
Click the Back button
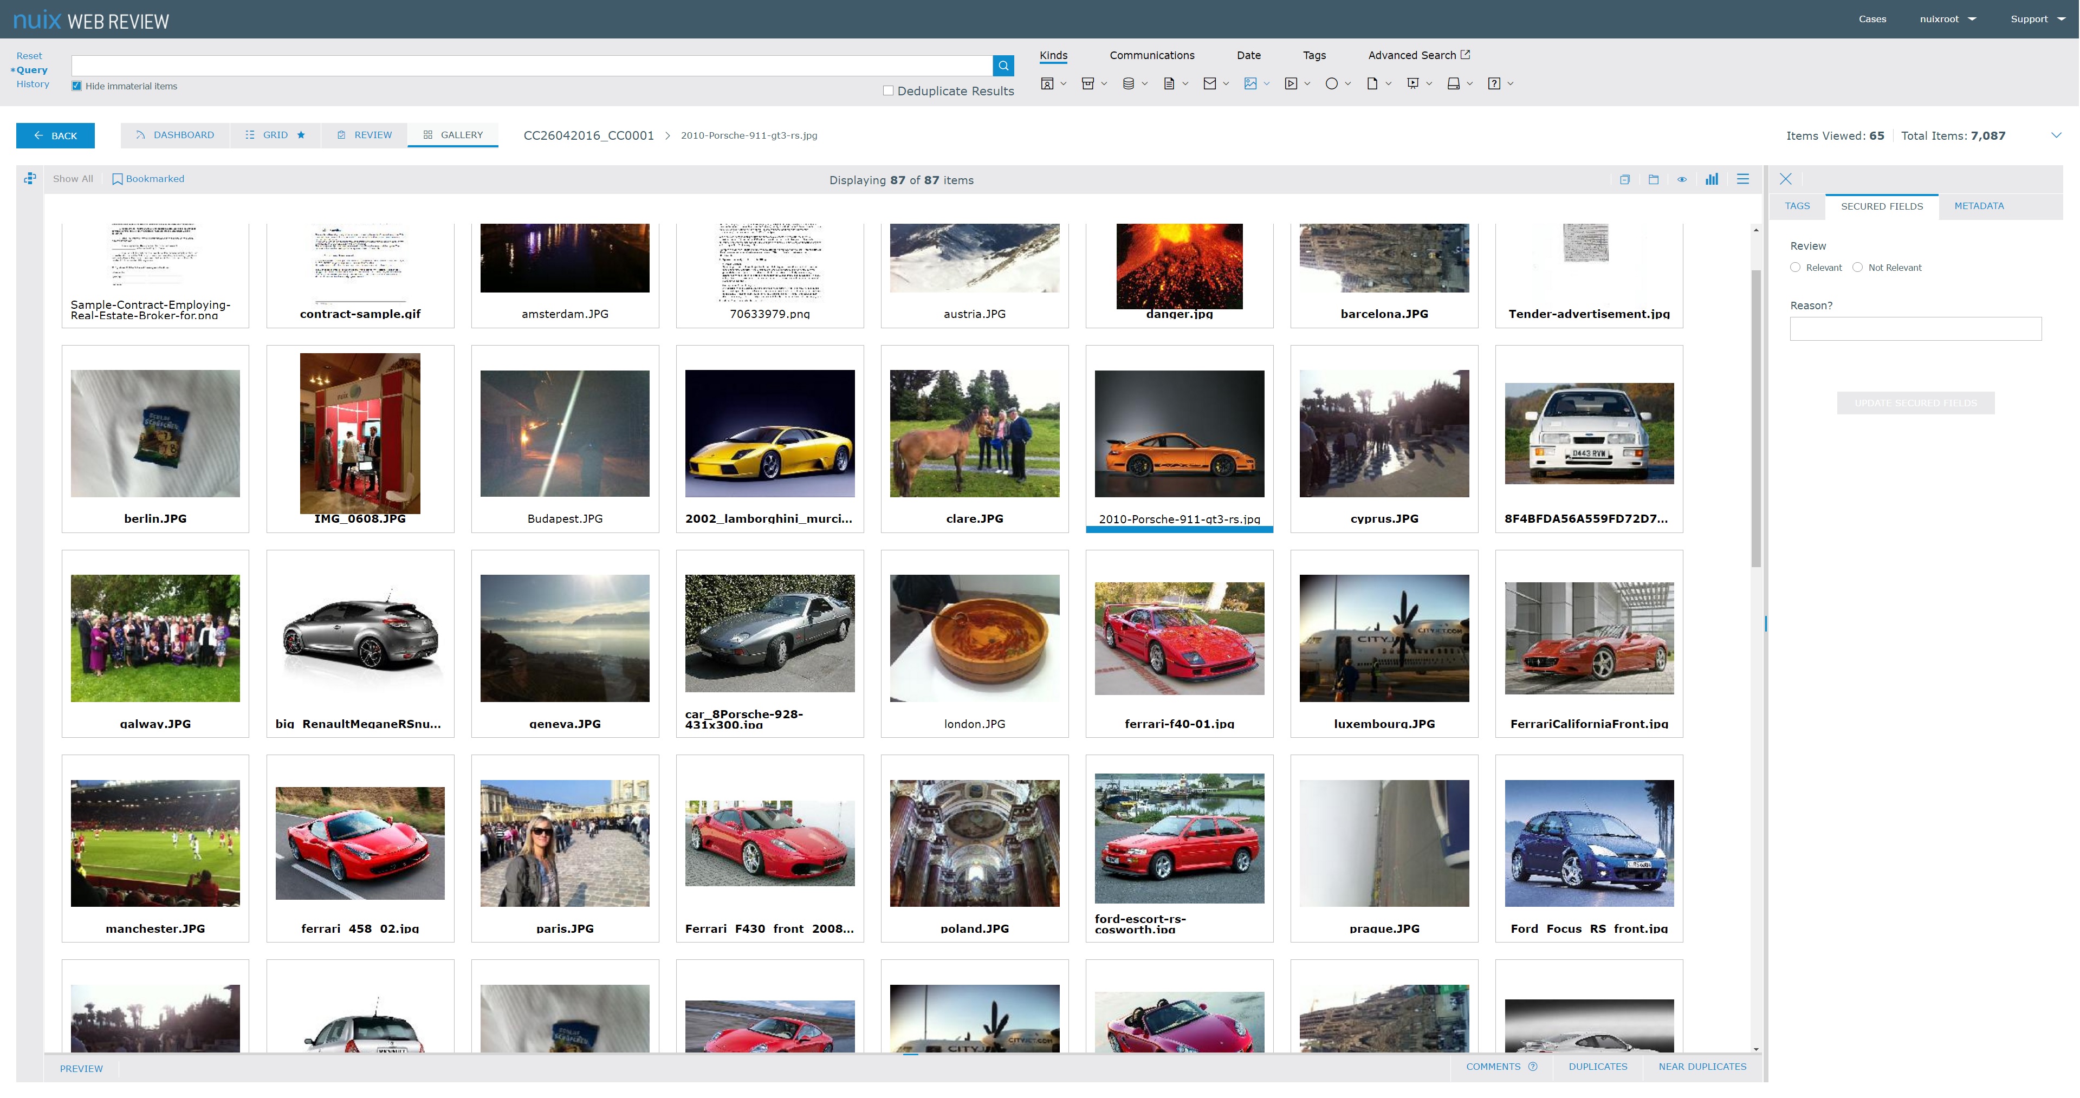coord(55,135)
